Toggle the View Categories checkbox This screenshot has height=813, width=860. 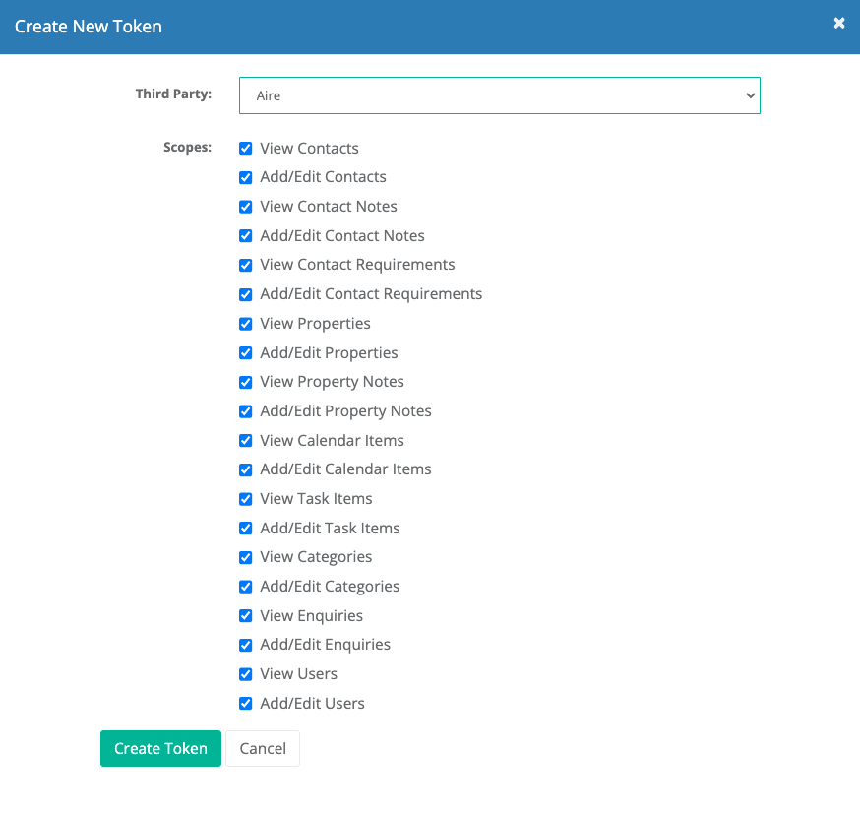point(246,557)
